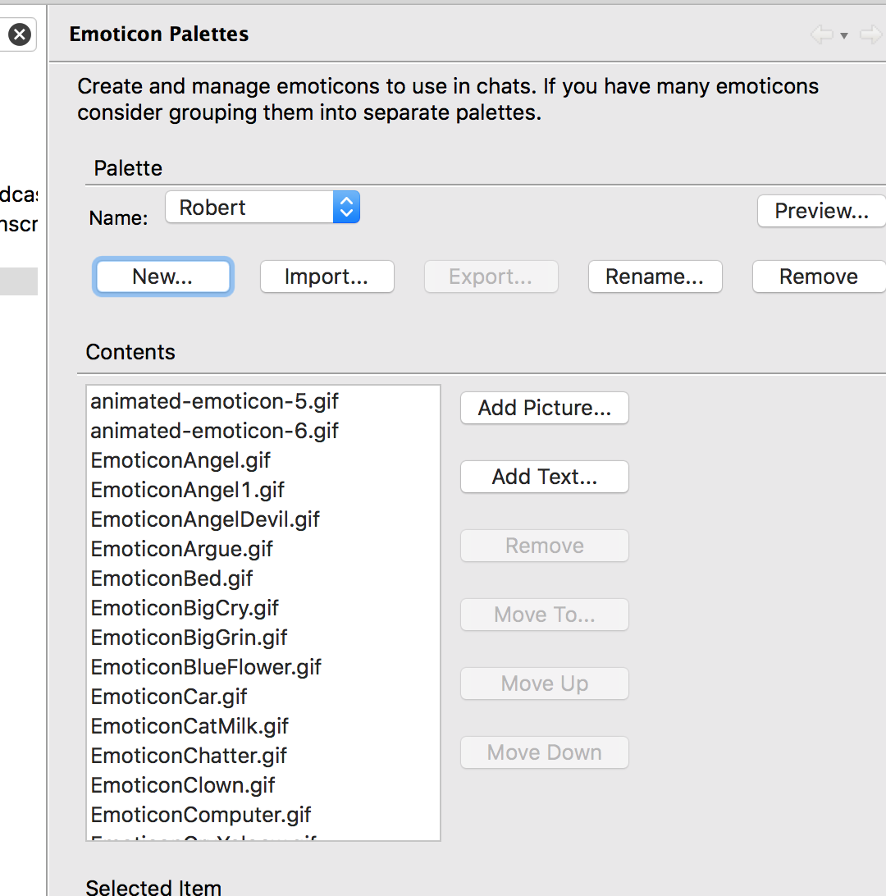Remove the current palette
The height and width of the screenshot is (896, 886).
(818, 277)
